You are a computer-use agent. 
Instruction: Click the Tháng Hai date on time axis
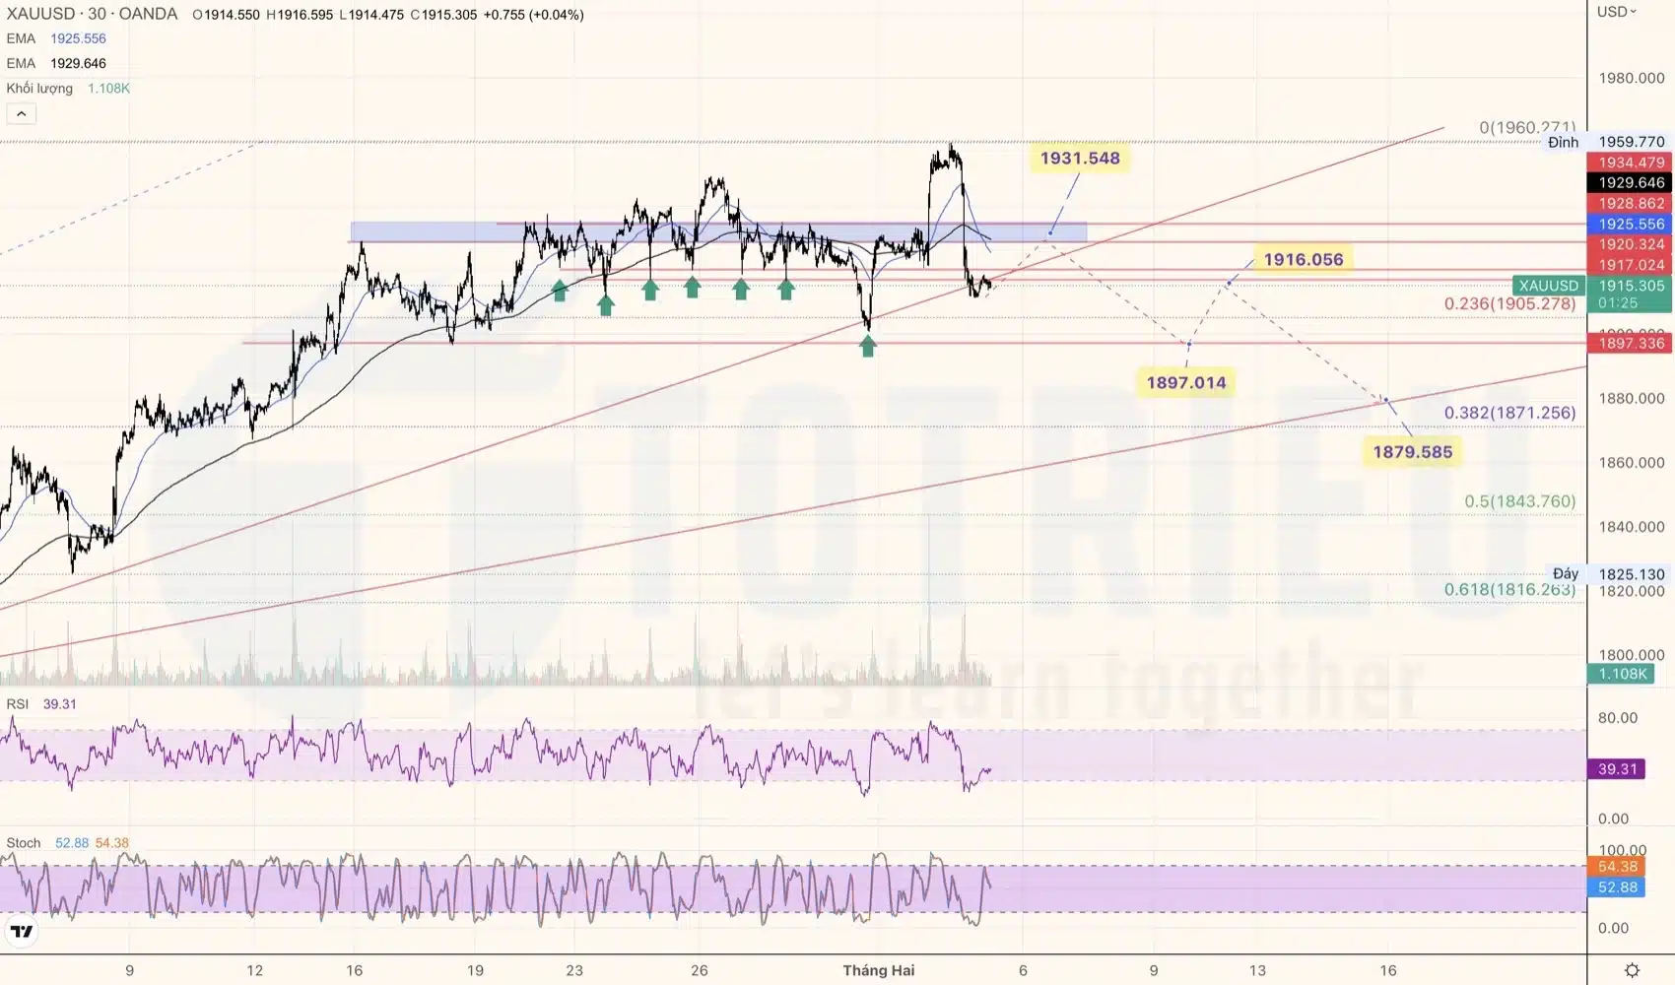click(878, 970)
